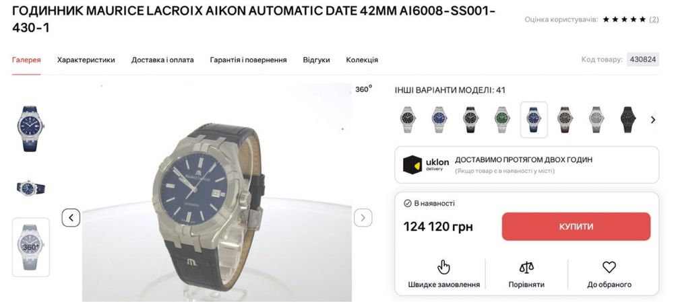This screenshot has height=302, width=674.
Task: Expand more model variants with the chevron
Action: [653, 120]
